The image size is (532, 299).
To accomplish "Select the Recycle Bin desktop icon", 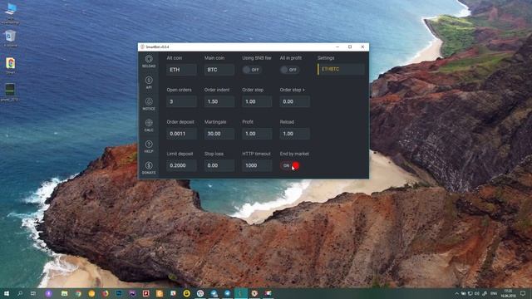I will 10,38.
